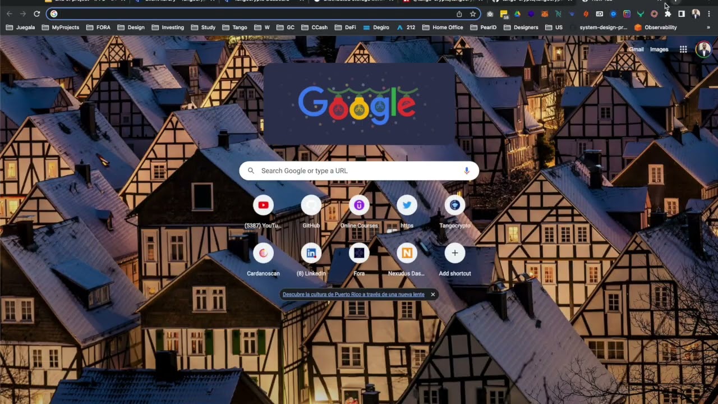Show hidden bookmarks with the overflow chevron

point(708,27)
